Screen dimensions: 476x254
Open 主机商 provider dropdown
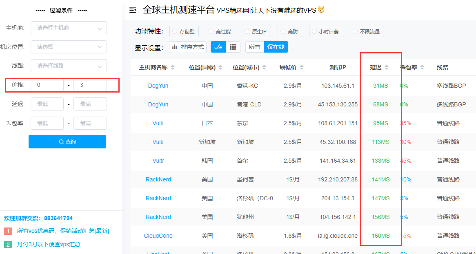pyautogui.click(x=69, y=28)
